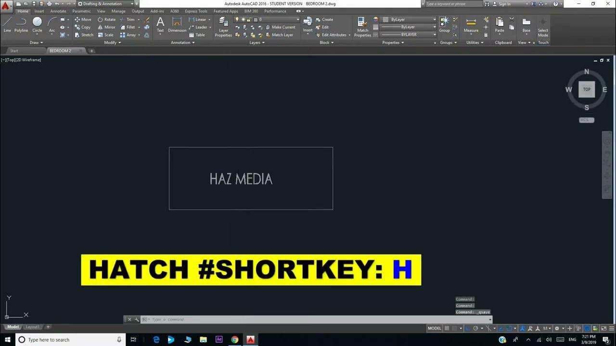616x346 pixels.
Task: Click the Plot printer icon
Action: click(49, 4)
